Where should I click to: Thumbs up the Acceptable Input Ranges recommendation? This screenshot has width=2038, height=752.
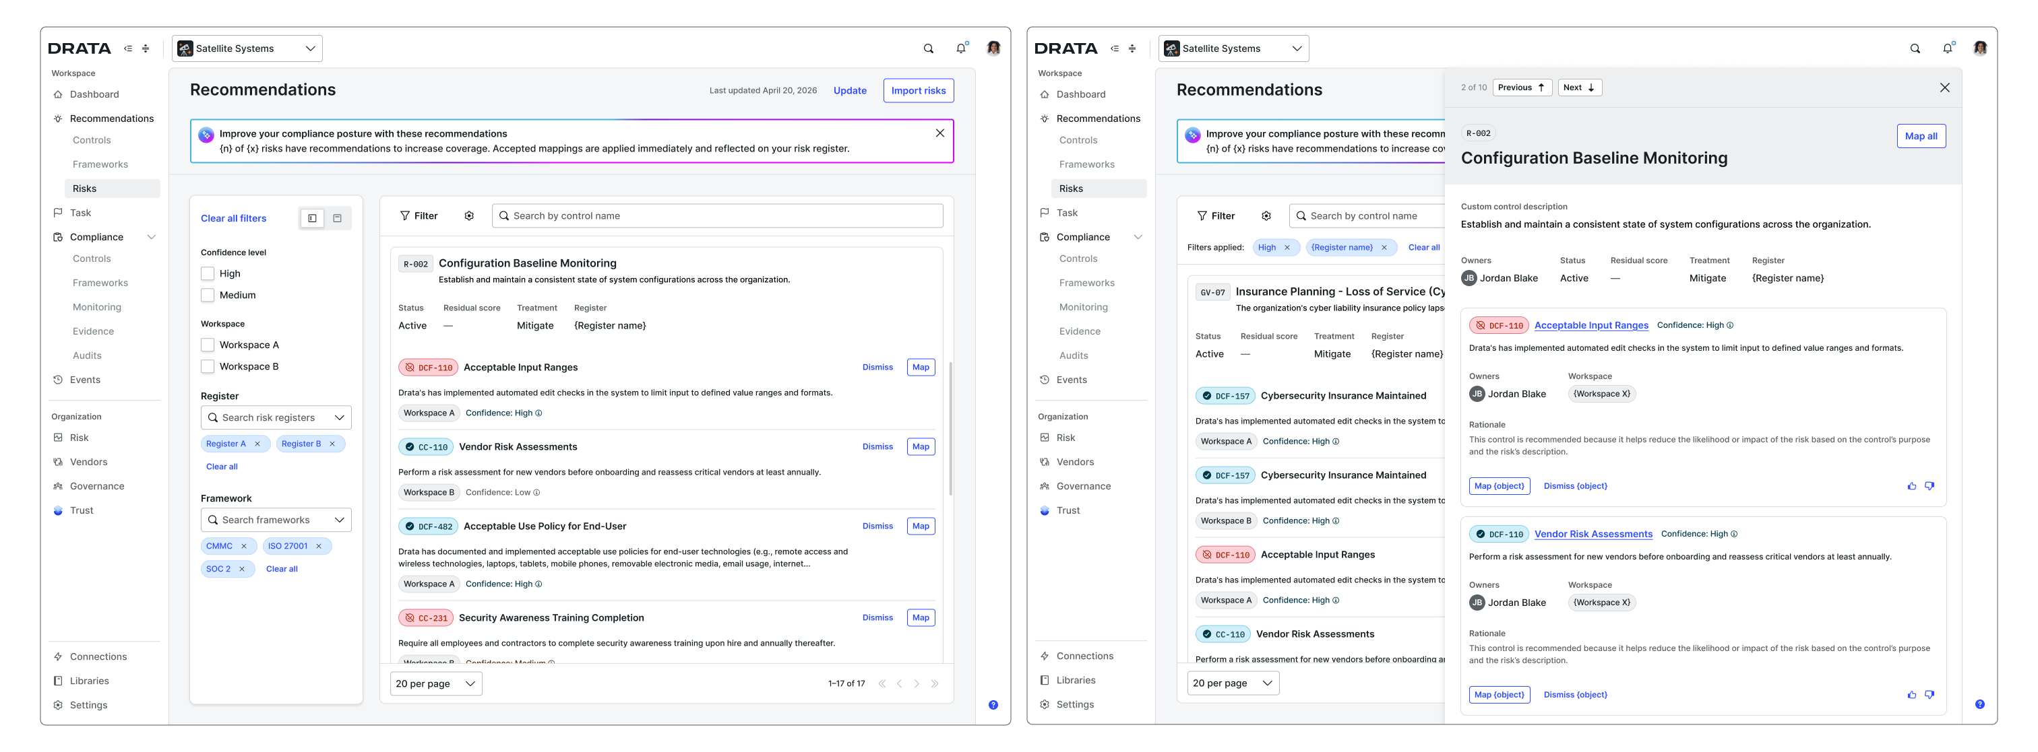[x=1911, y=486]
